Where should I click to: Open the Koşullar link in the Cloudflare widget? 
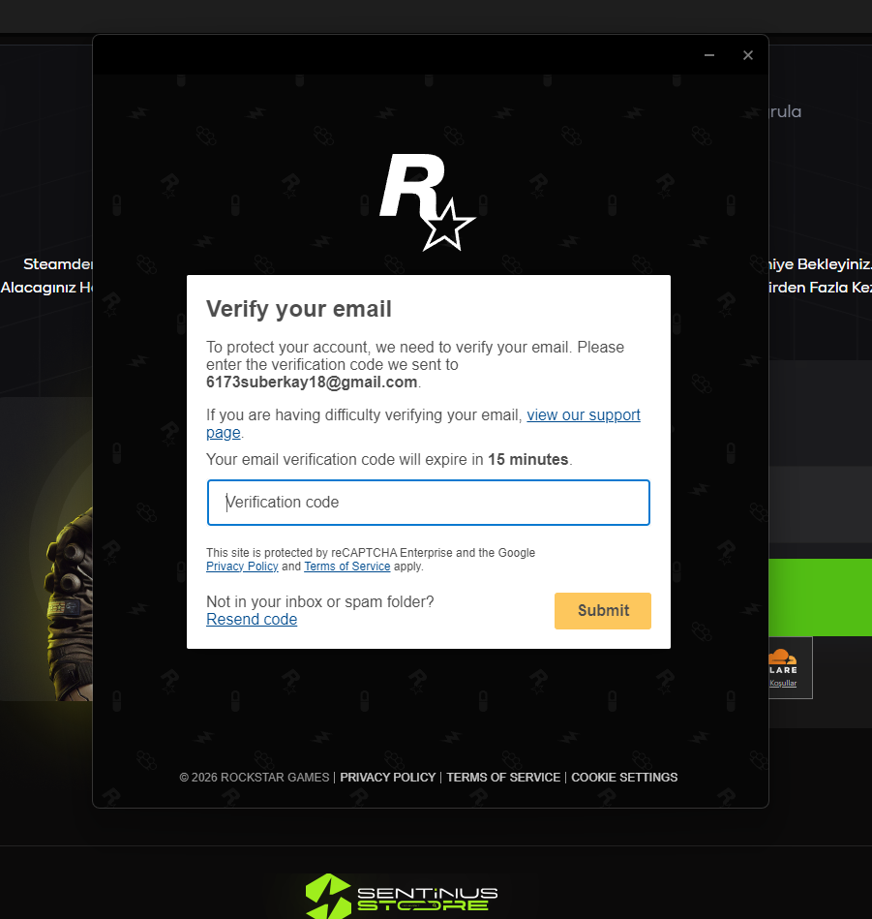[x=783, y=684]
